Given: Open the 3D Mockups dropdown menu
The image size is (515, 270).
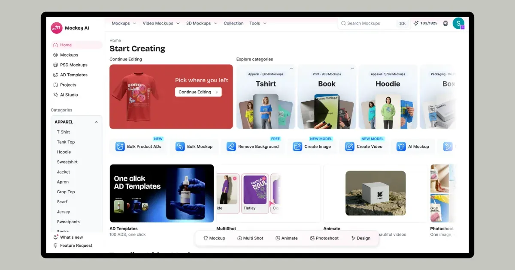Looking at the screenshot, I should point(202,23).
